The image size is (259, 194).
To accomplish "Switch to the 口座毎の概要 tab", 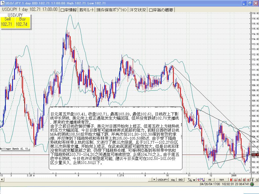I will pyautogui.click(x=161, y=10).
